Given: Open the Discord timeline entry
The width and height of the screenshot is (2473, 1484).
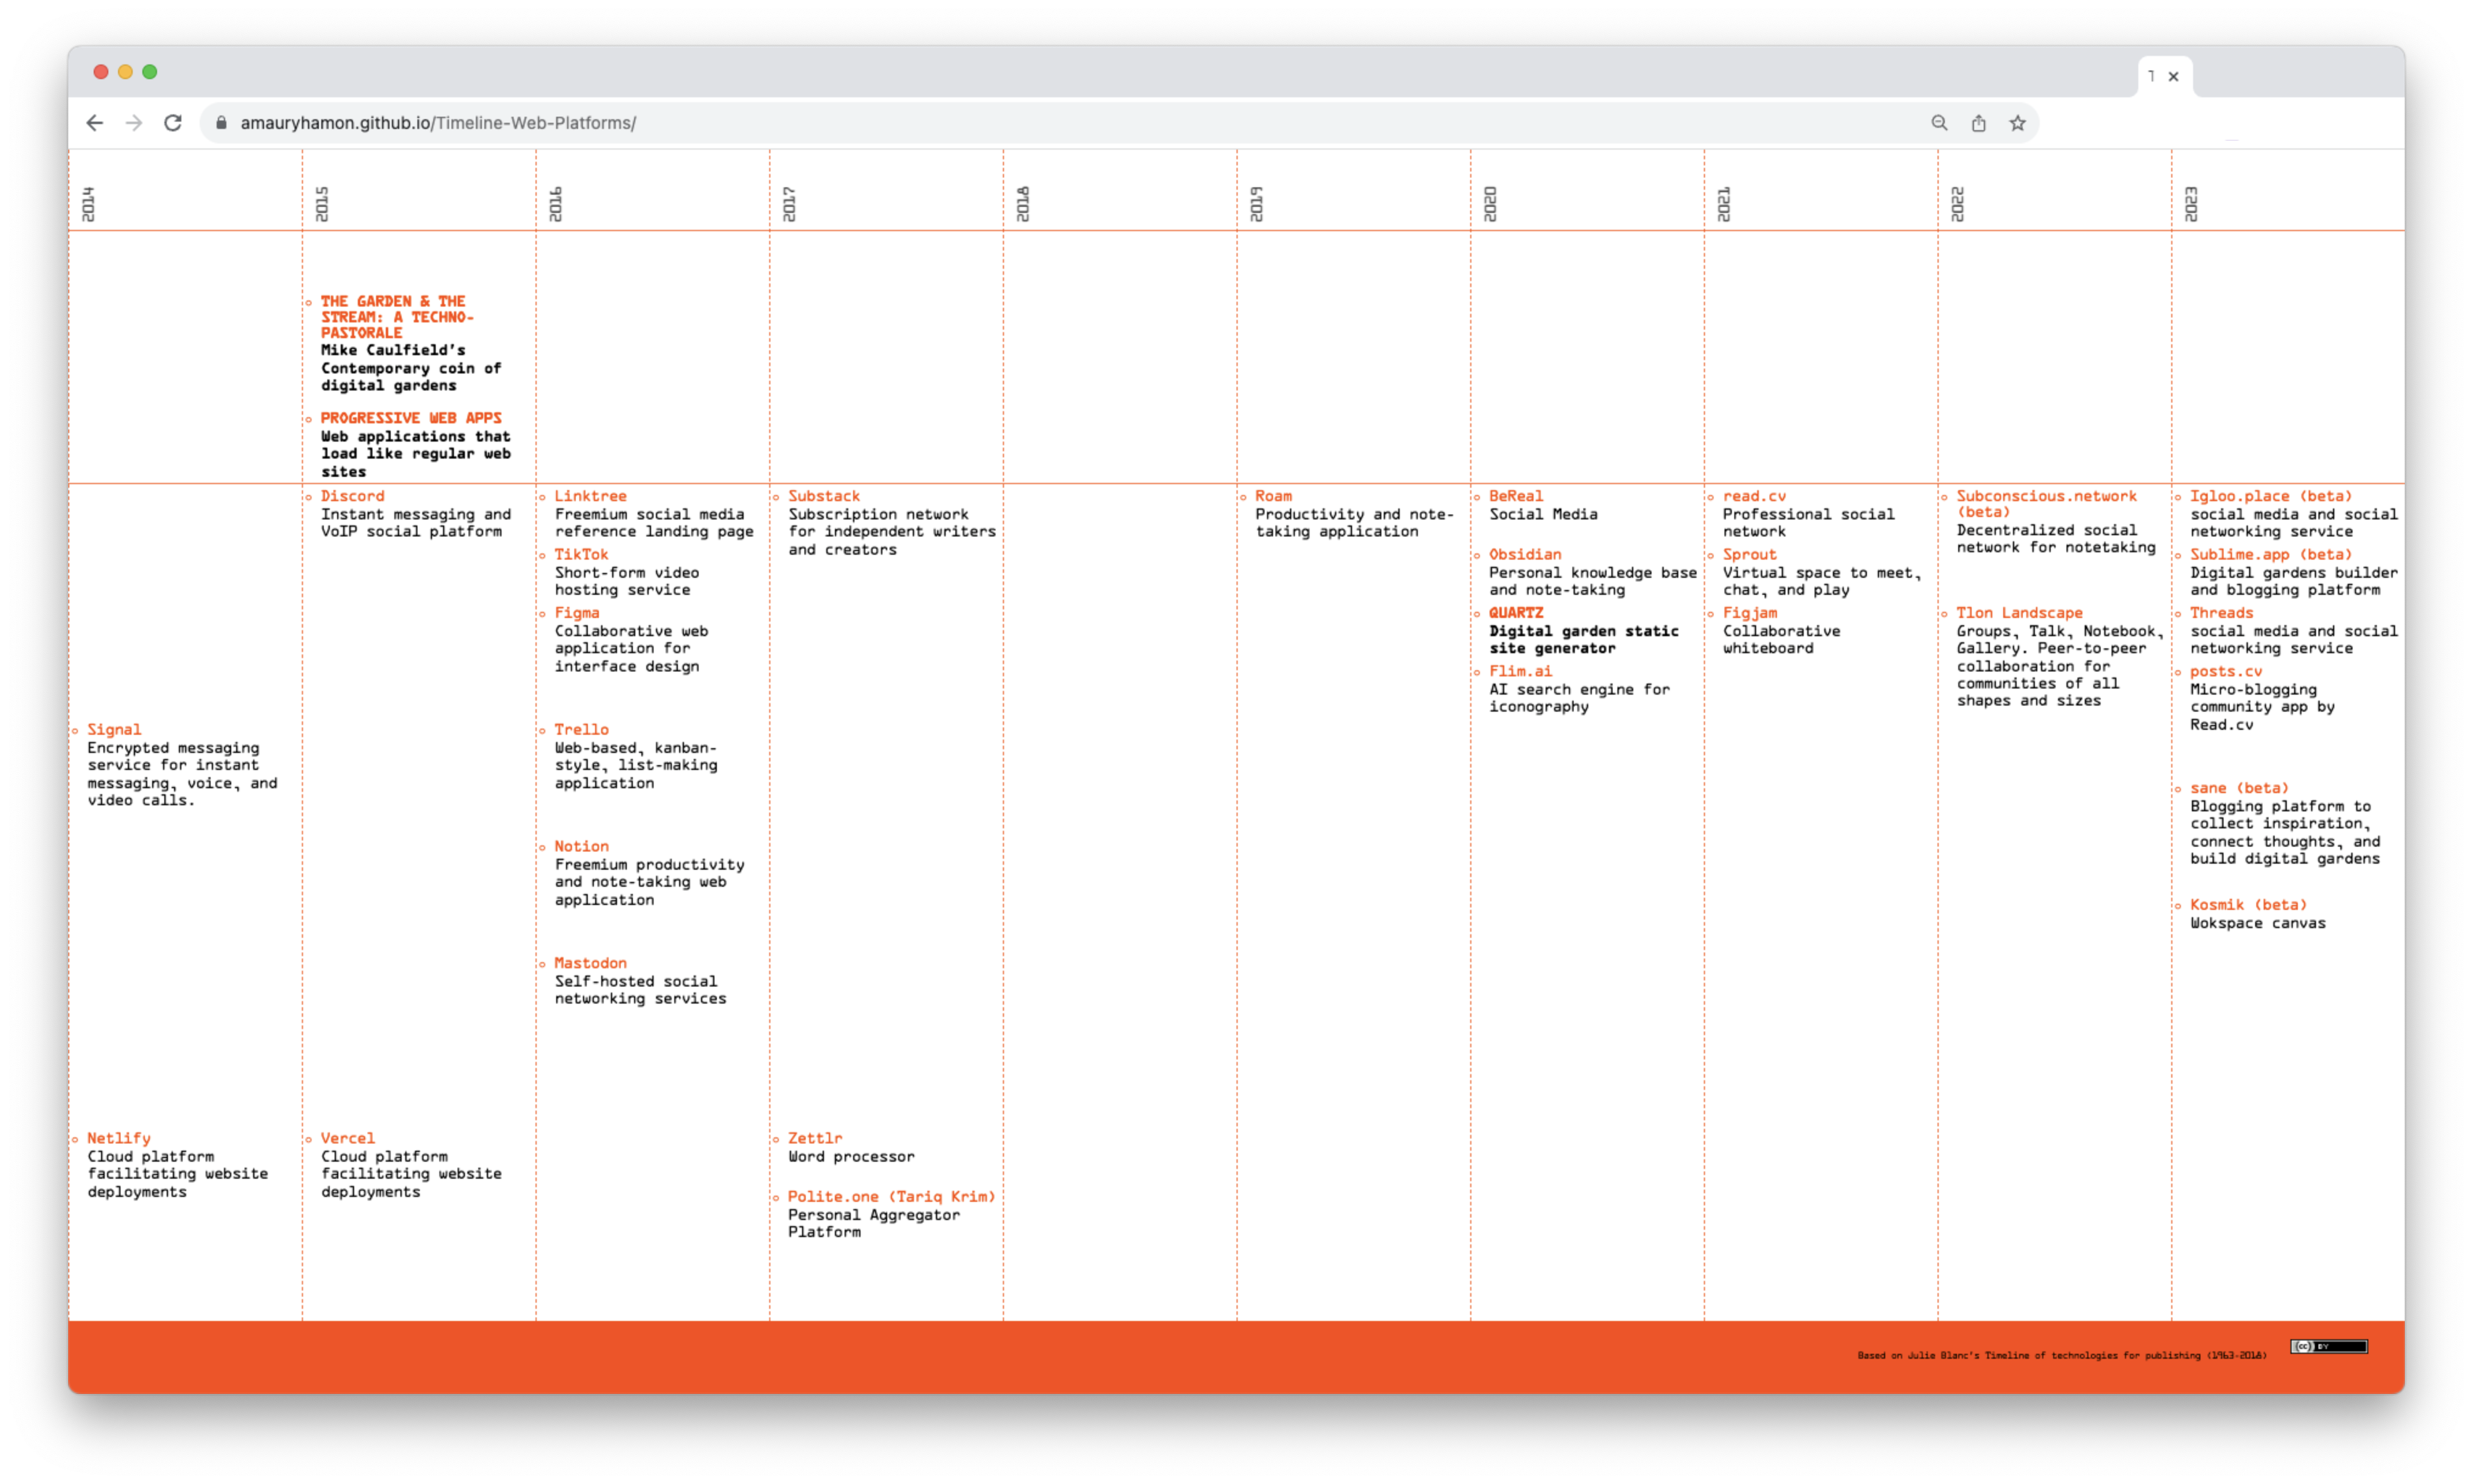Looking at the screenshot, I should pos(352,496).
